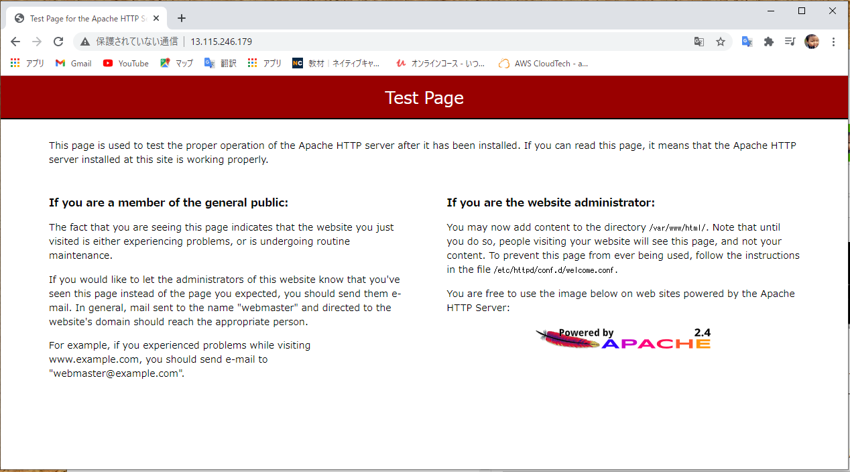Open the Chrome profile avatar
This screenshot has height=472, width=850.
(x=812, y=42)
